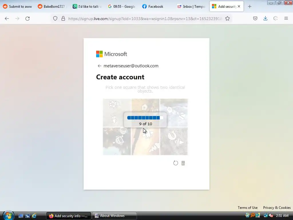The height and width of the screenshot is (220, 293).
Task: Save page to Pocket icon
Action: tap(255, 18)
